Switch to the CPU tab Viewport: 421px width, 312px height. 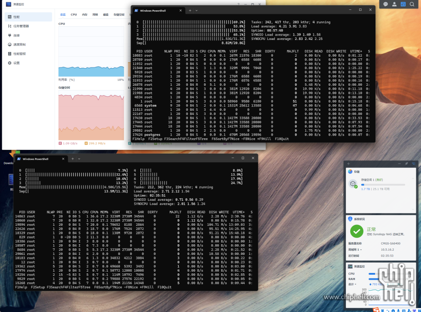tap(73, 15)
